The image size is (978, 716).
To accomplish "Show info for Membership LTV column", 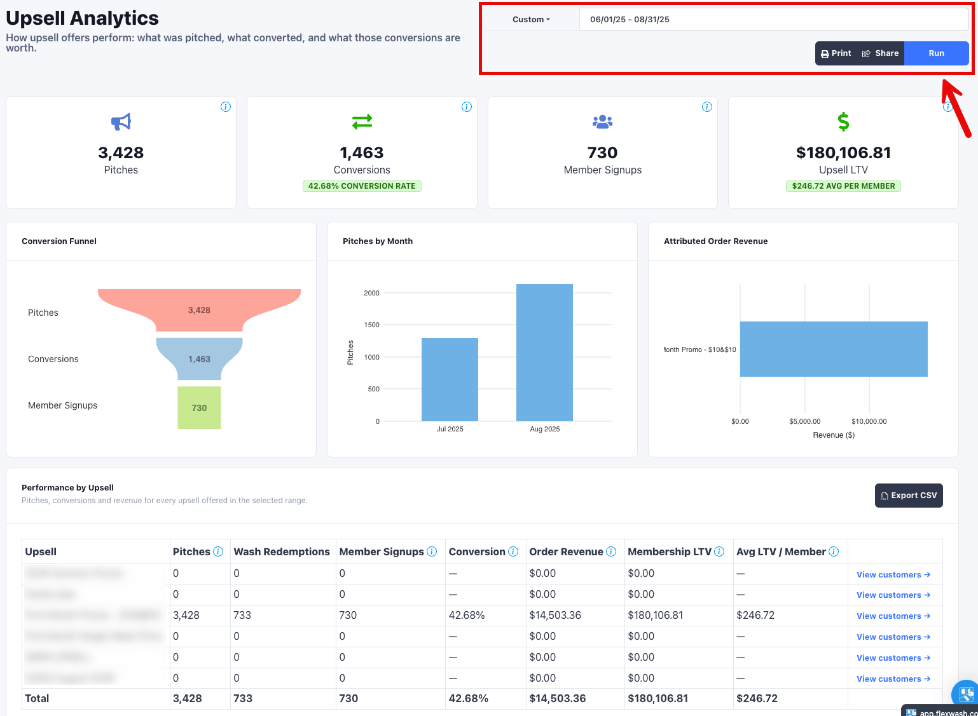I will click(x=719, y=551).
